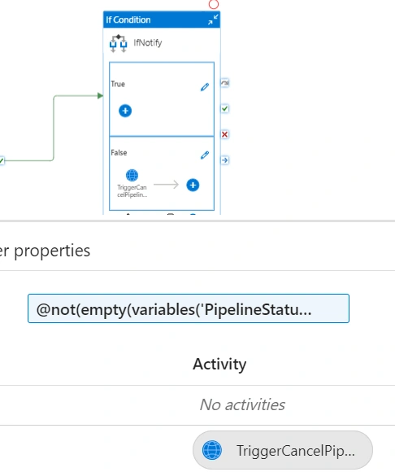Click the No activities row
The width and height of the screenshot is (395, 472).
[x=197, y=405]
